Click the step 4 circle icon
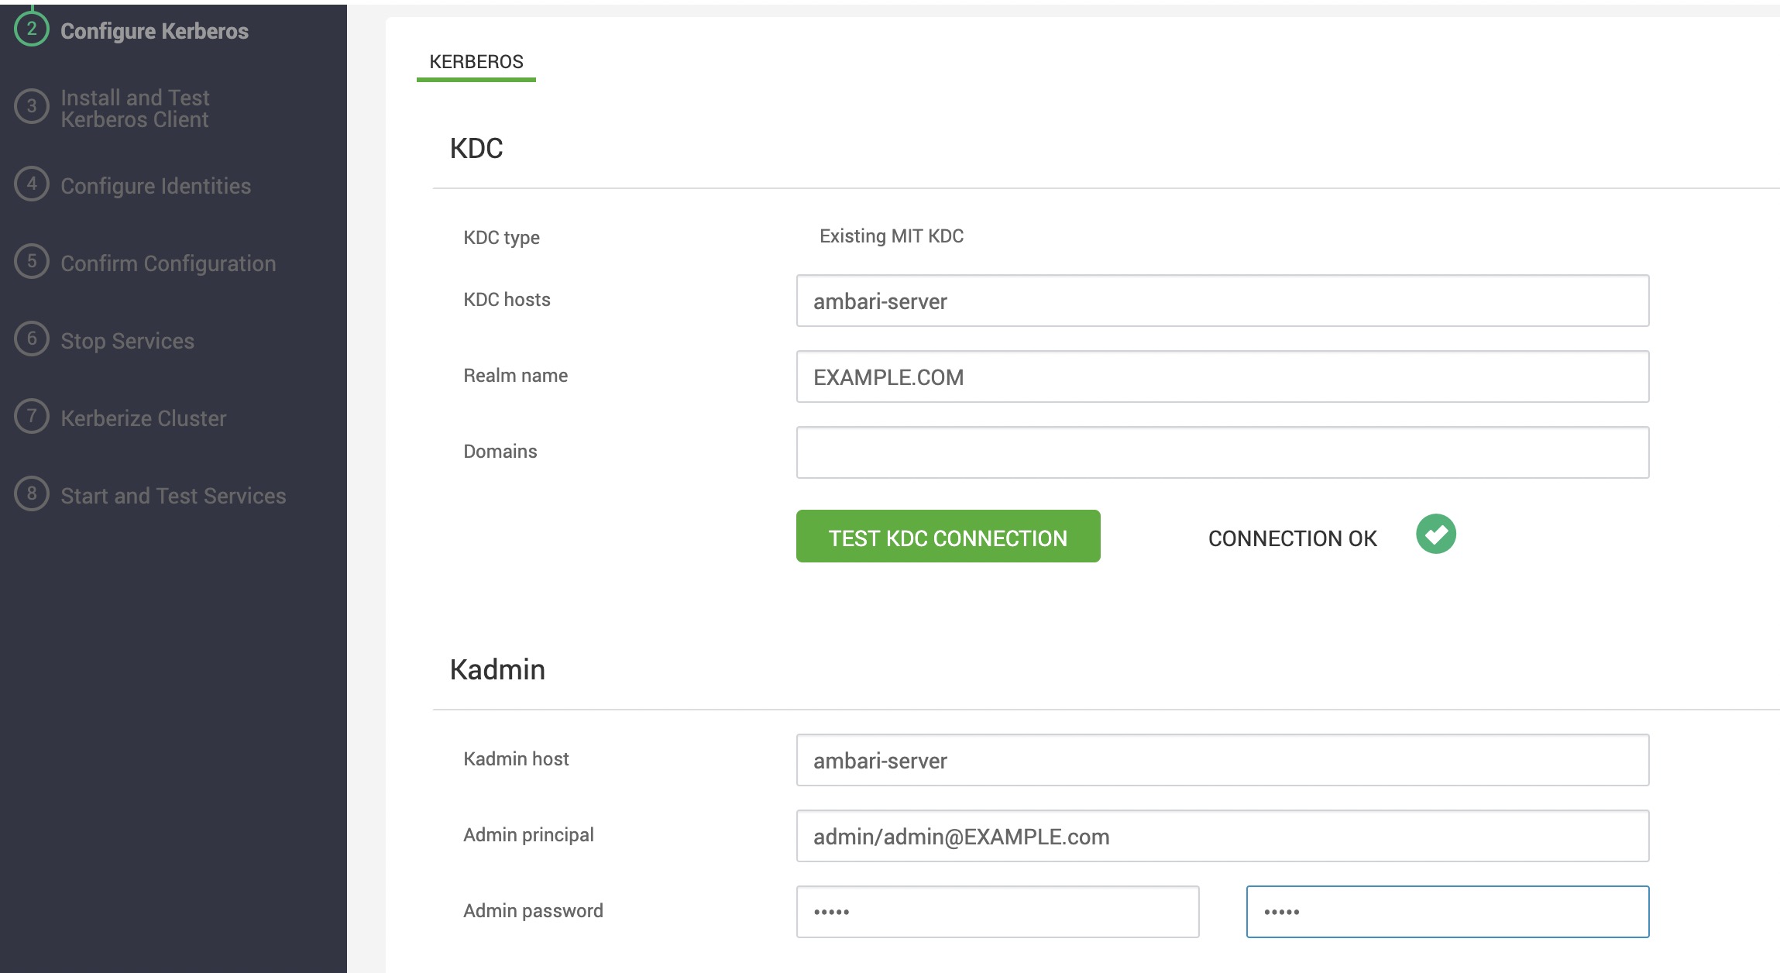The height and width of the screenshot is (973, 1780). coord(31,184)
